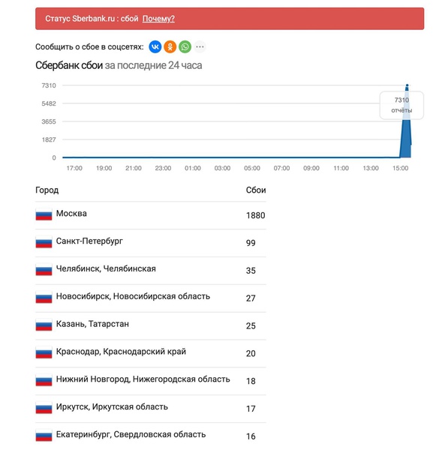Select Нижний Новгород, Нижегородская область entry
This screenshot has height=450, width=445.
[151, 381]
